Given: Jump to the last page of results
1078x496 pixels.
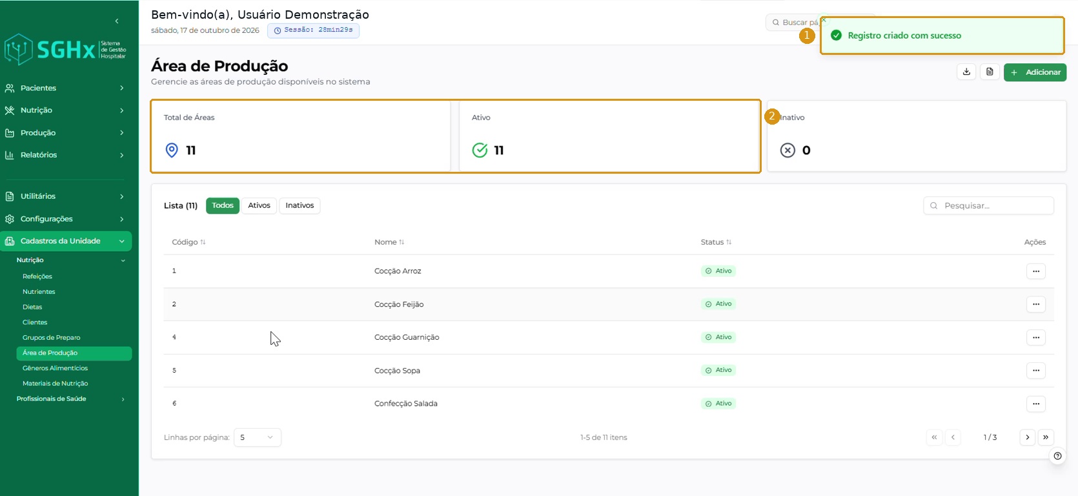Looking at the screenshot, I should tap(1046, 437).
